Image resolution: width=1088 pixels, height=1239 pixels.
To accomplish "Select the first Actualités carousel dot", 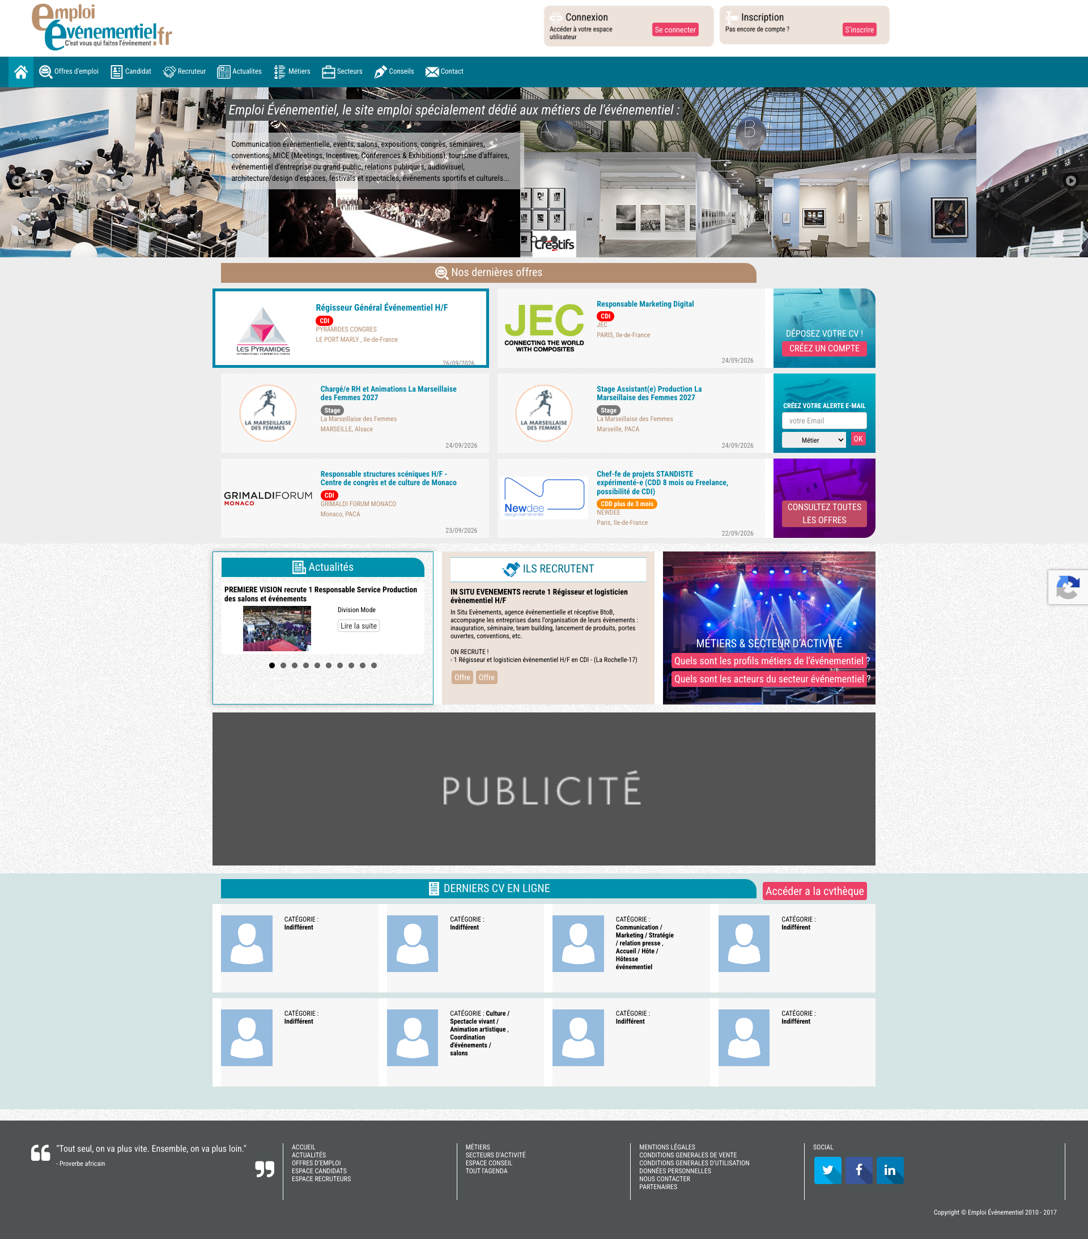I will 272,665.
